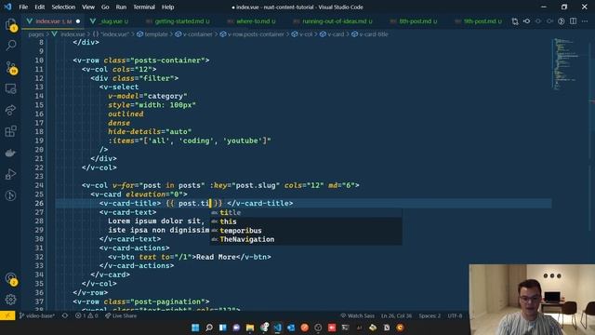Open Remote Explorer in activity bar
595x335 pixels.
point(10,89)
